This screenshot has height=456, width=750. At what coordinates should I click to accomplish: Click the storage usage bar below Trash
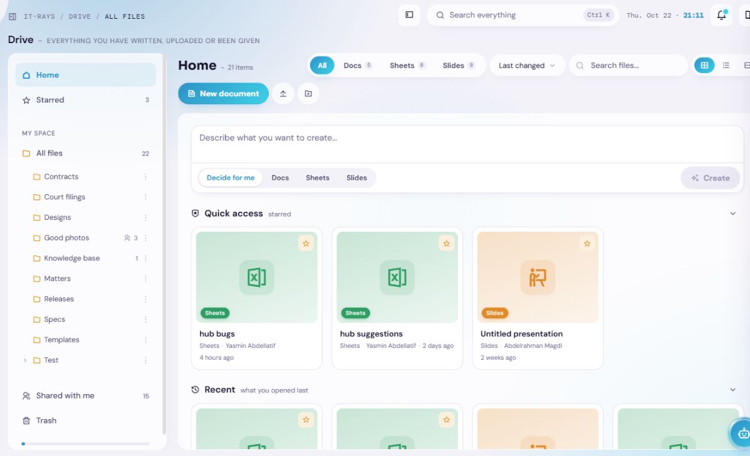pos(86,444)
